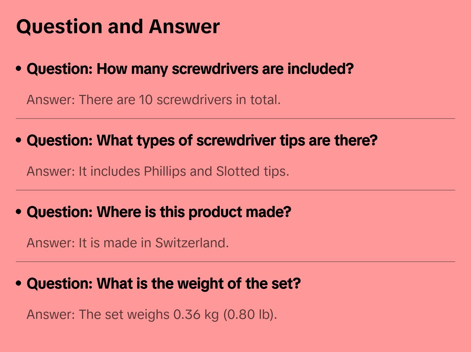Click the bullet before the weight question
471x352 pixels.
tap(19, 283)
